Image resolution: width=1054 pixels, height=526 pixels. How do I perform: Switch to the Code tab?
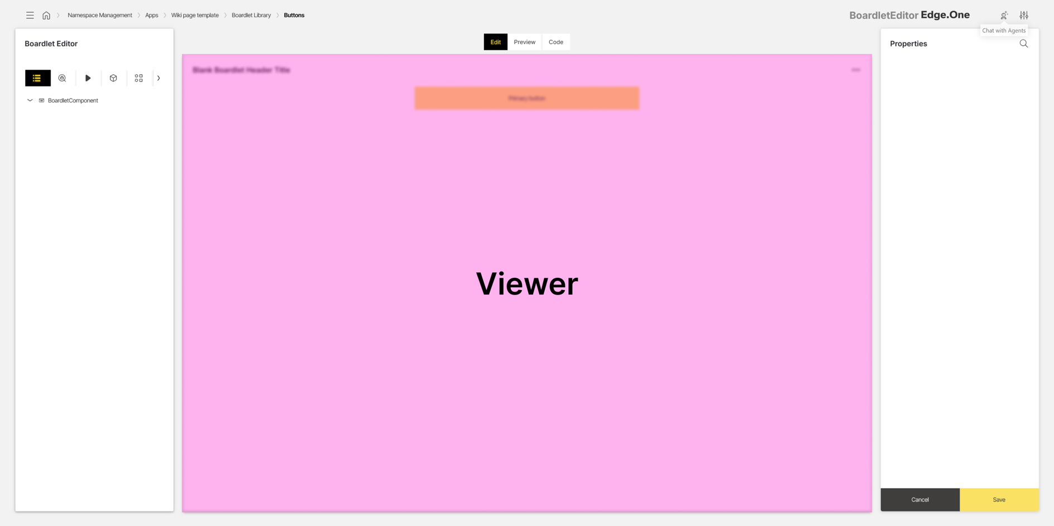pos(556,42)
